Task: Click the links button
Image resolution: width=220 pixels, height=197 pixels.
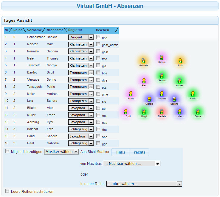Action: [x=120, y=152]
